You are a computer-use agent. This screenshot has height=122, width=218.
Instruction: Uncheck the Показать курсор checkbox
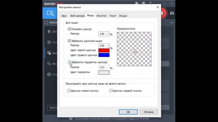(69, 29)
